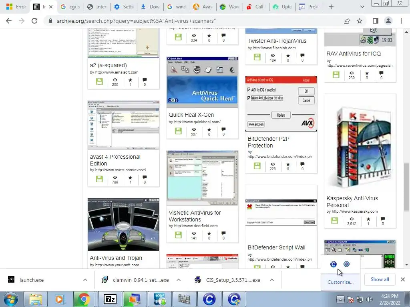Image resolution: width=410 pixels, height=307 pixels.
Task: Click software icon on BitDefender P2P card
Action: (257, 166)
